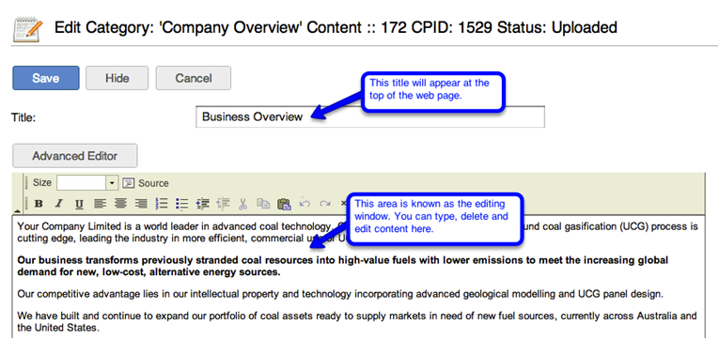This screenshot has height=340, width=719.
Task: Cut selection with the scissors icon
Action: point(243,204)
